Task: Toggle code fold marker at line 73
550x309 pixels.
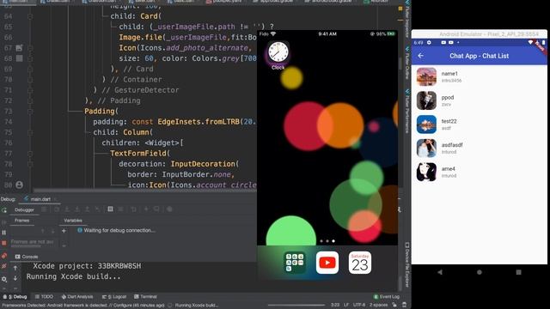Action: [x=30, y=112]
